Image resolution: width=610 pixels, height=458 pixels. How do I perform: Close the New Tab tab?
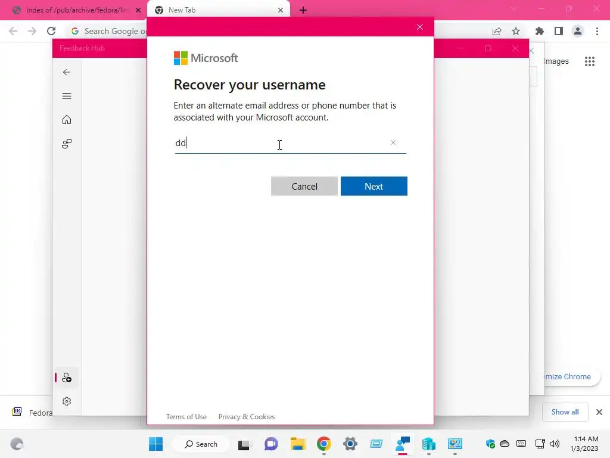(281, 10)
